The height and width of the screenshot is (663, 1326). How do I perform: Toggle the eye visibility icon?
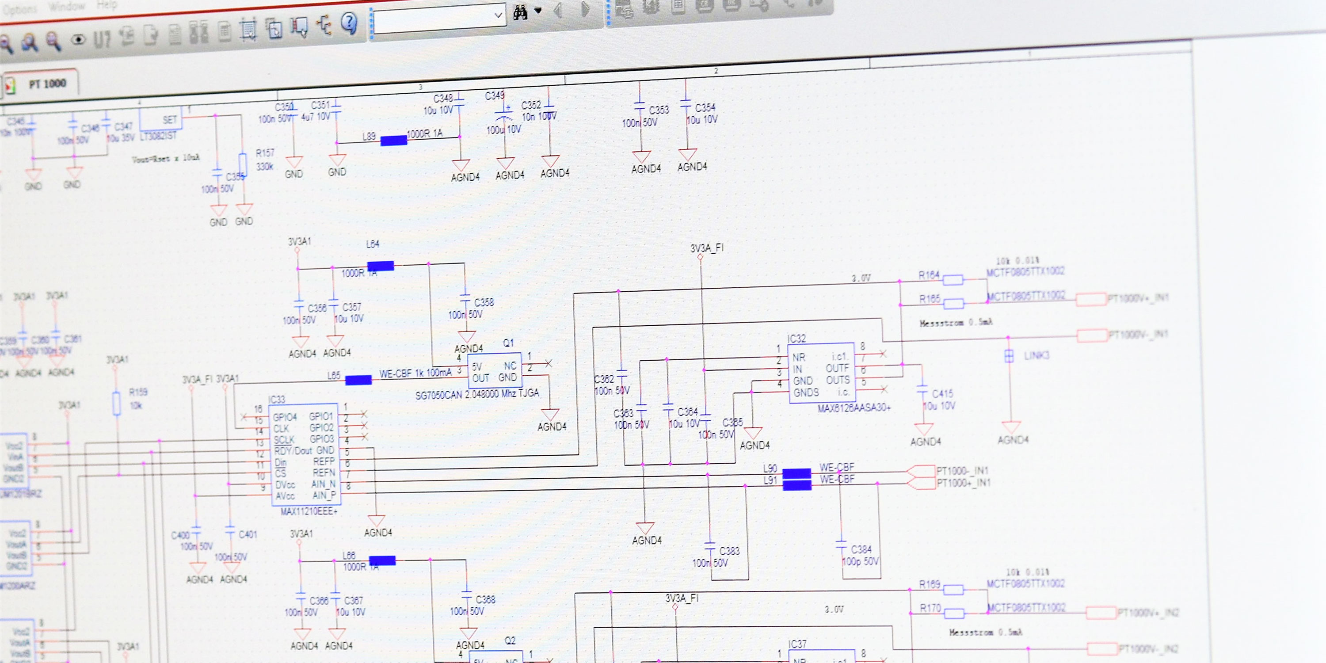78,40
